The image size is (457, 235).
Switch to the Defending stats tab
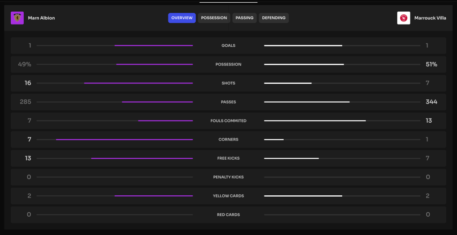(273, 18)
